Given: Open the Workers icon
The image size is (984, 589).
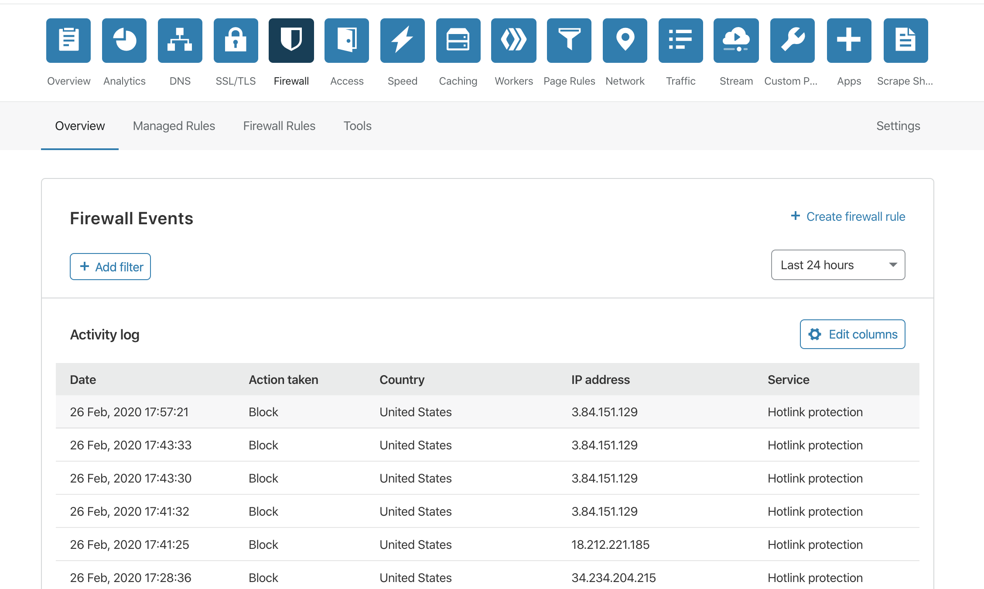Looking at the screenshot, I should [513, 41].
